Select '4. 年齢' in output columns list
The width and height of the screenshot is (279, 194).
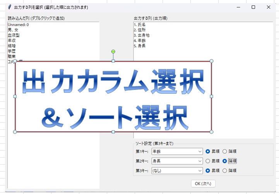(140, 41)
